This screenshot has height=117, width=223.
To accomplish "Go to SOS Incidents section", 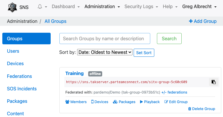I will coord(22,89).
